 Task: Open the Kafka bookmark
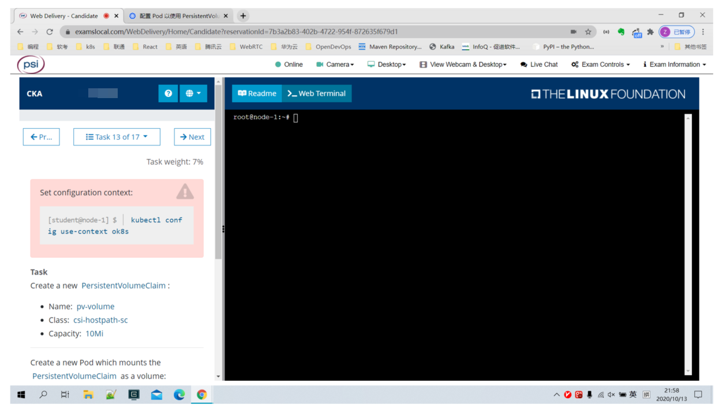(x=441, y=47)
